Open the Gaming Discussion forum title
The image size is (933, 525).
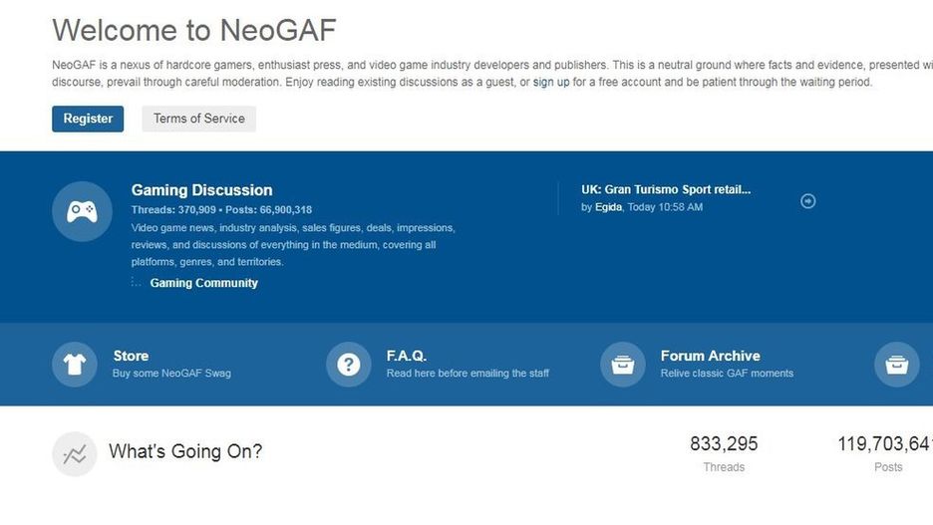tap(201, 190)
